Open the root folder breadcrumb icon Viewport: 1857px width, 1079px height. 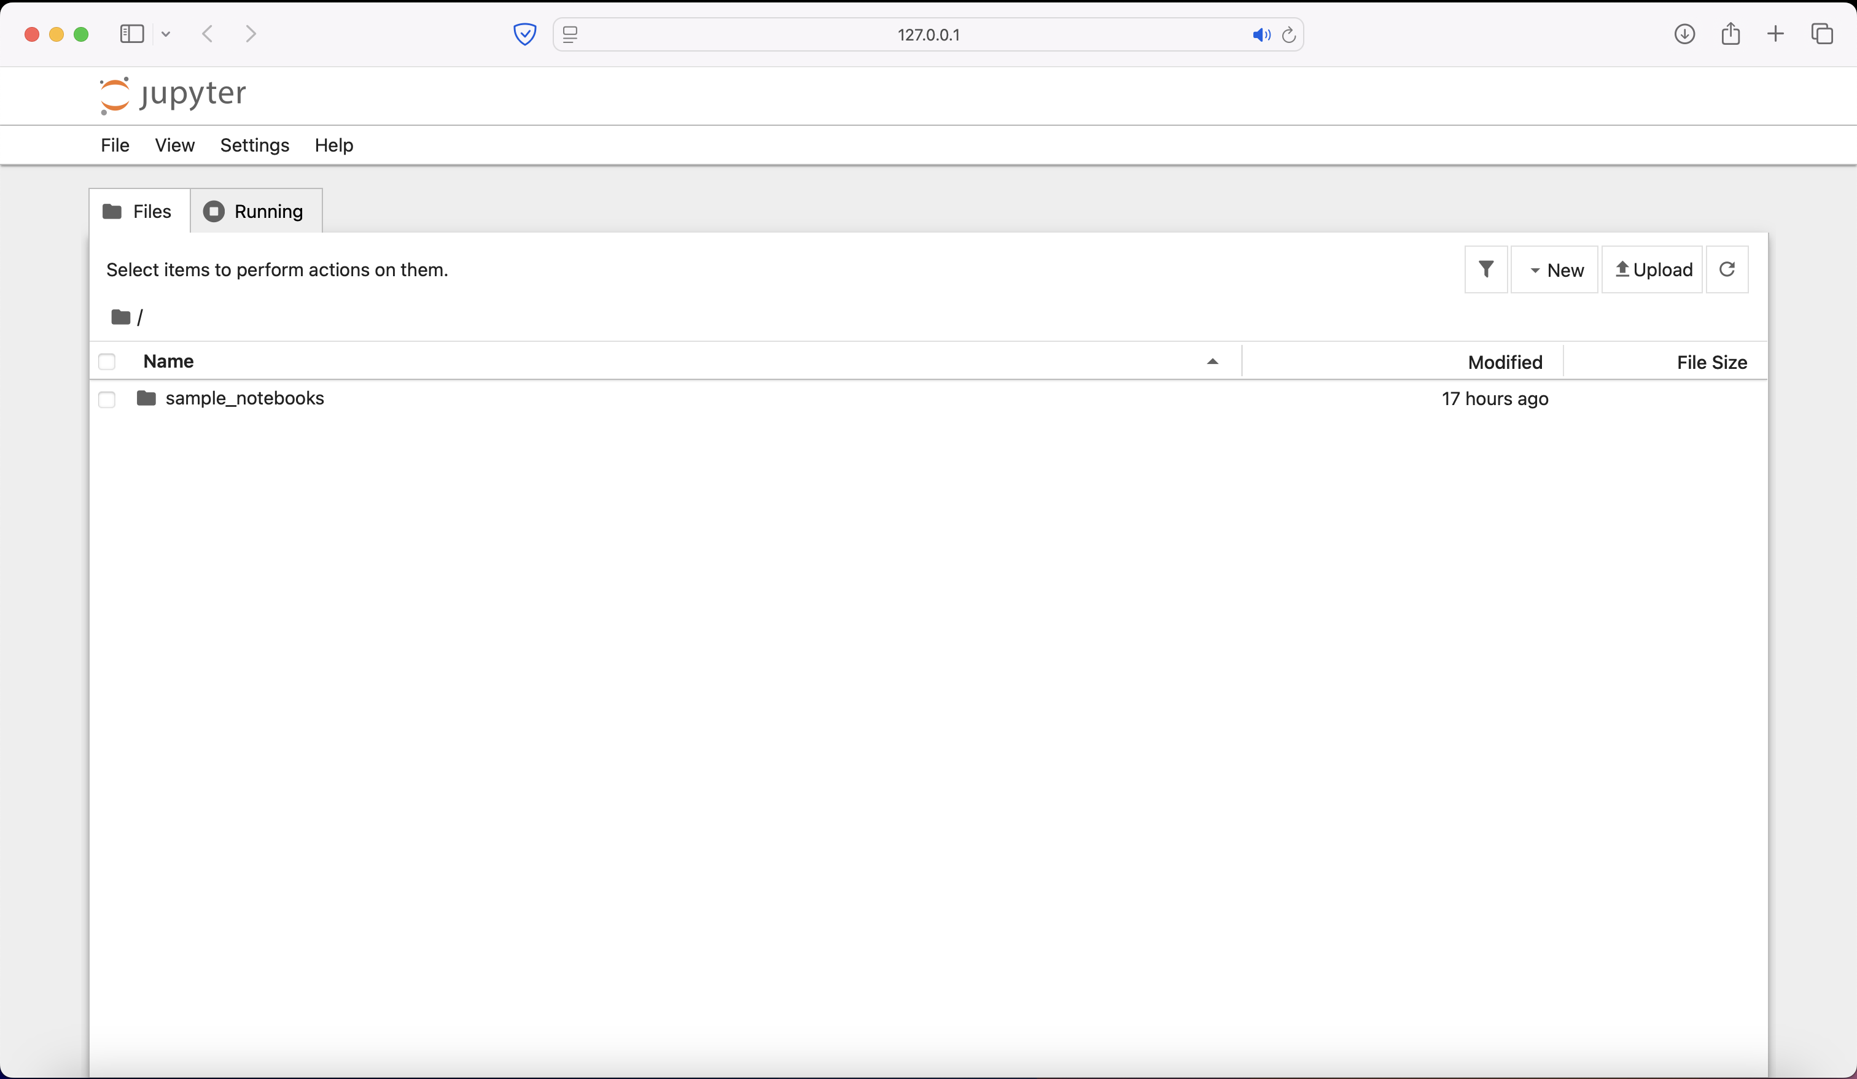click(120, 317)
